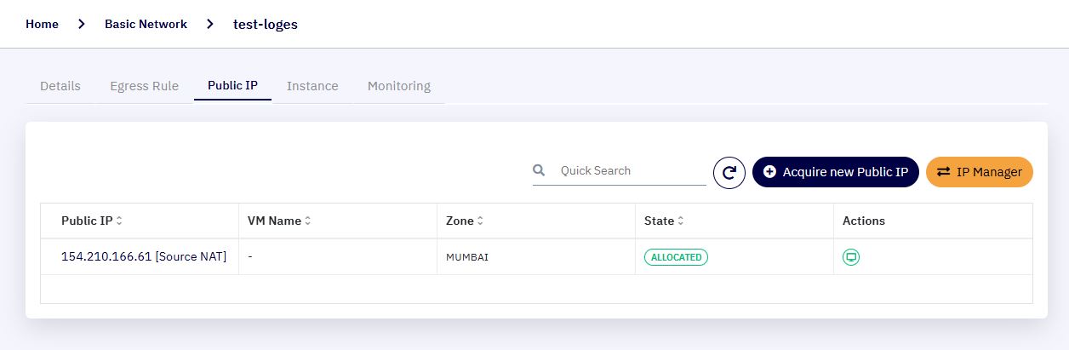
Task: Open the IP Manager button
Action: [980, 172]
